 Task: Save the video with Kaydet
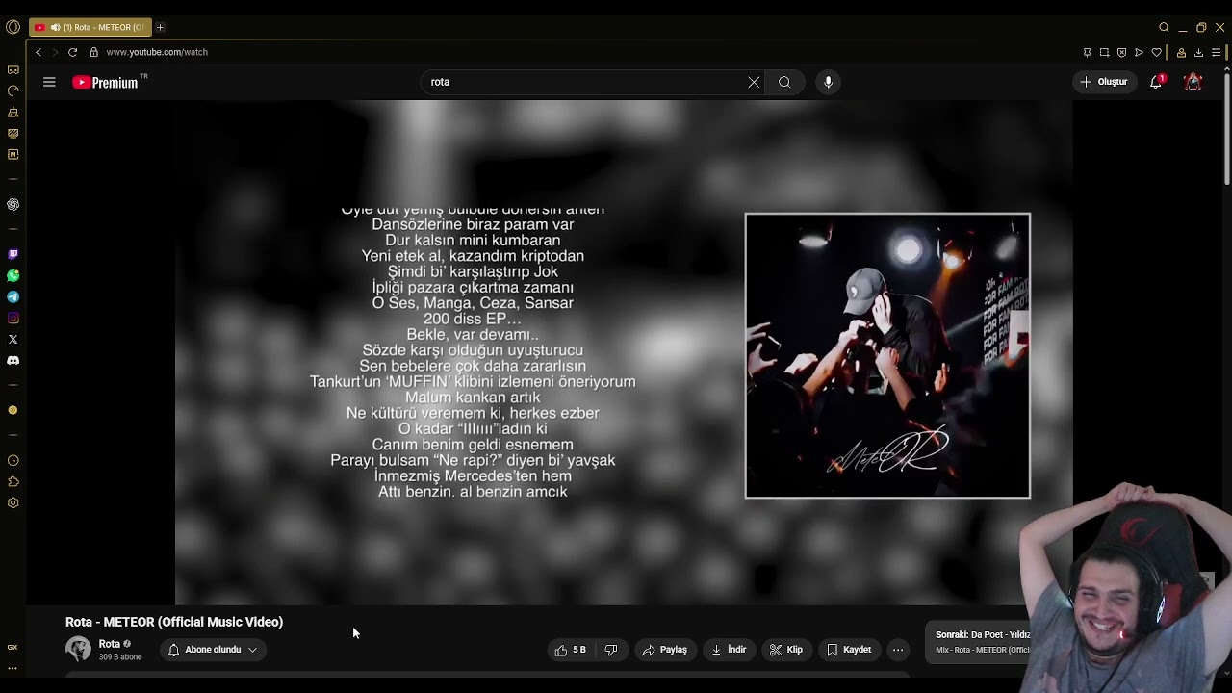849,650
